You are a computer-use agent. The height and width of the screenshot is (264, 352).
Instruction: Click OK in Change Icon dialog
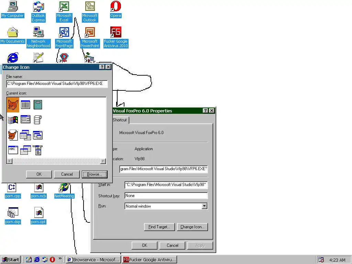(39, 174)
